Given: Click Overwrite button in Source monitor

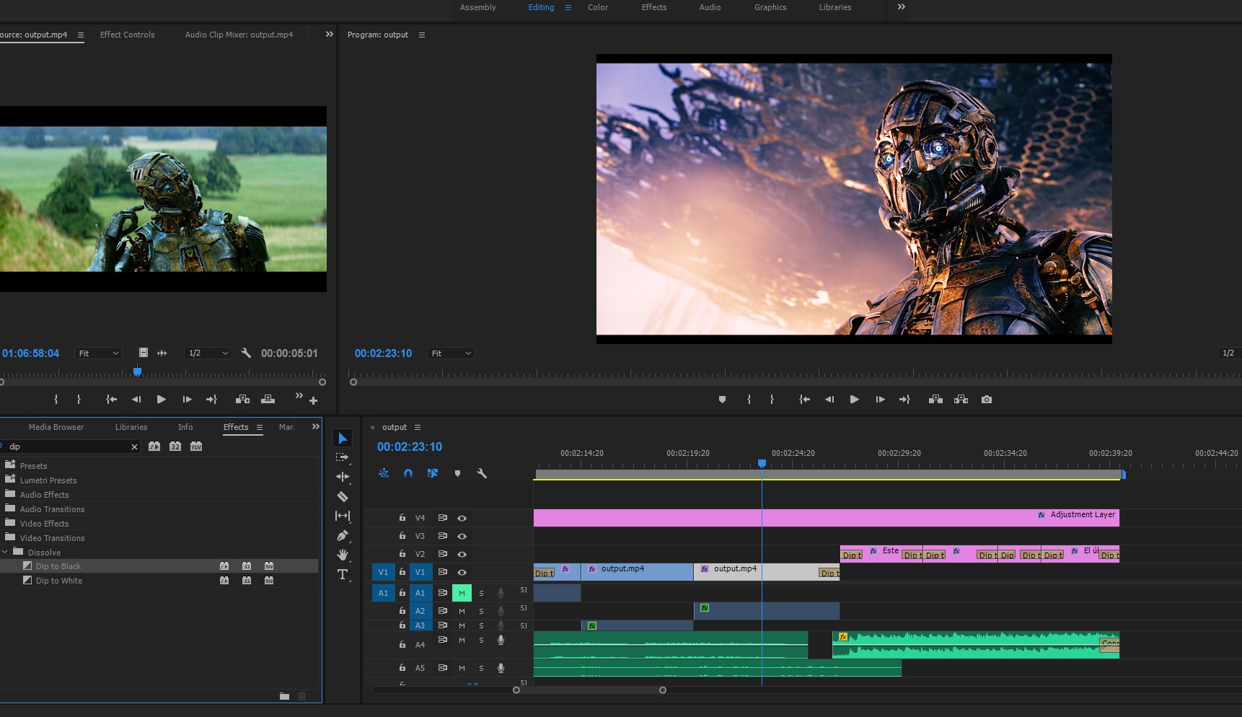Looking at the screenshot, I should pos(268,400).
